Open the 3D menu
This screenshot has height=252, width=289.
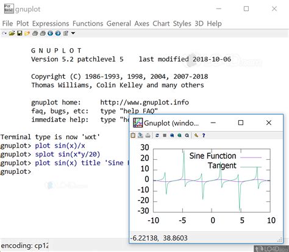(x=199, y=24)
